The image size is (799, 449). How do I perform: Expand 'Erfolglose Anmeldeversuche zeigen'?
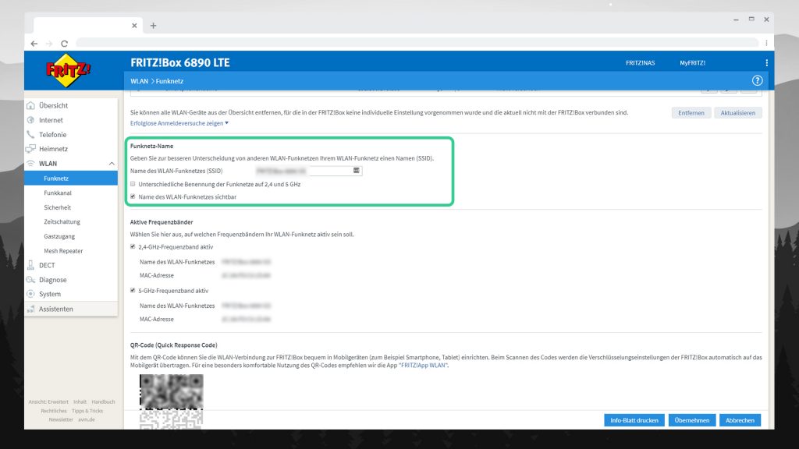pos(179,123)
